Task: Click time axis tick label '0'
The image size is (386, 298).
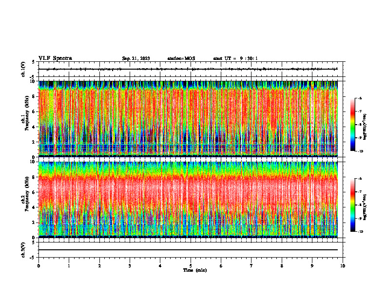Action: 39,266
